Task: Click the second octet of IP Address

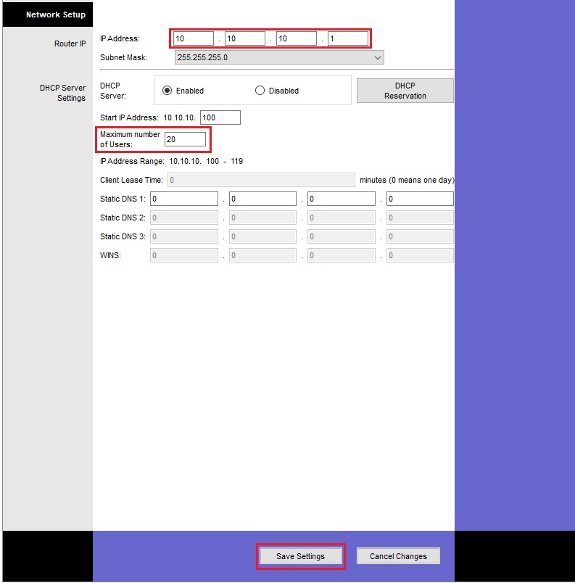Action: pos(245,38)
